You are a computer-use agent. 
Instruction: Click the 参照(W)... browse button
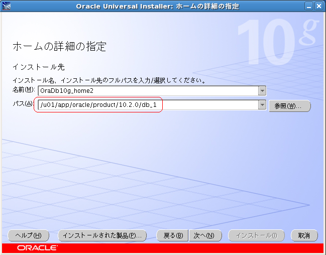tap(290, 106)
